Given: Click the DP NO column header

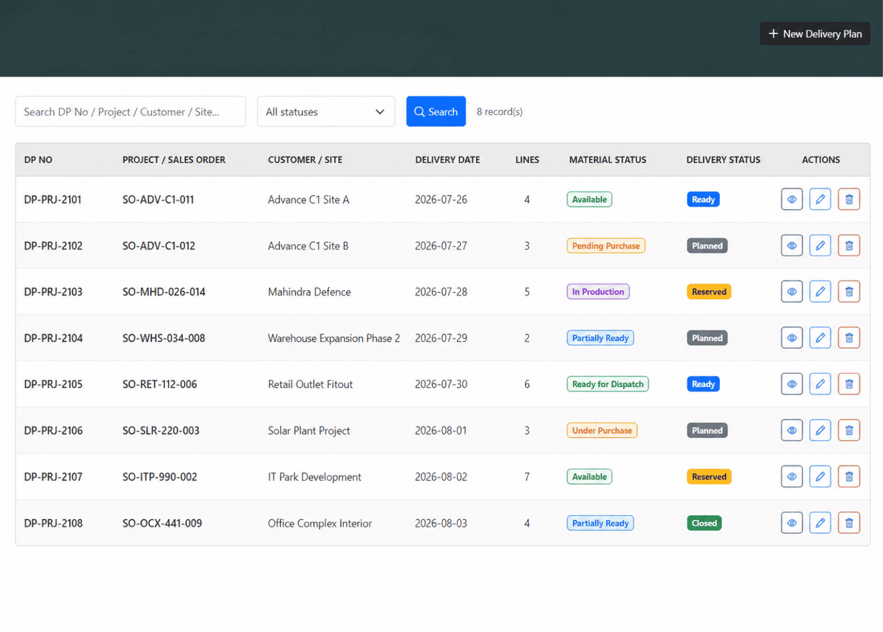Looking at the screenshot, I should [38, 160].
